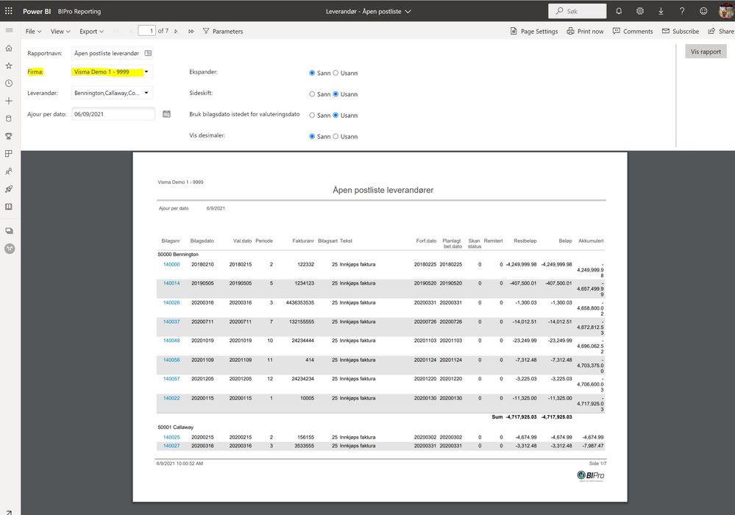The height and width of the screenshot is (515, 735).
Task: Click Share in the toolbar
Action: (721, 32)
